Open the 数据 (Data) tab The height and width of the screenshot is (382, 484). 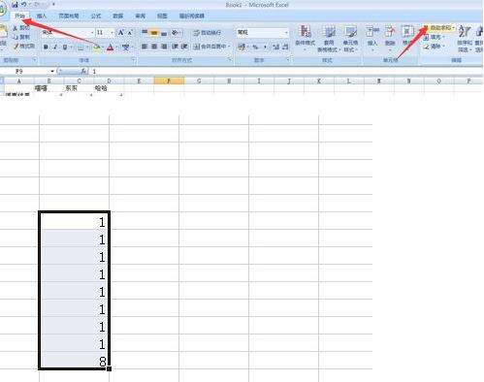[x=118, y=16]
